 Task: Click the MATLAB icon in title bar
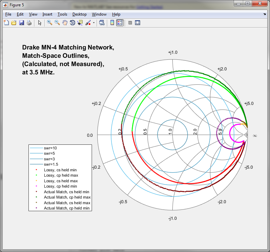point(5,5)
